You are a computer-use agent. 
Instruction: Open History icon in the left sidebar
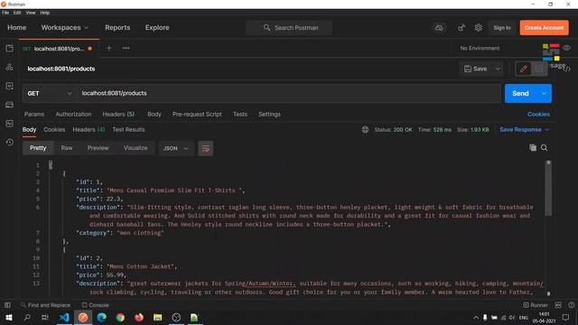(x=10, y=143)
